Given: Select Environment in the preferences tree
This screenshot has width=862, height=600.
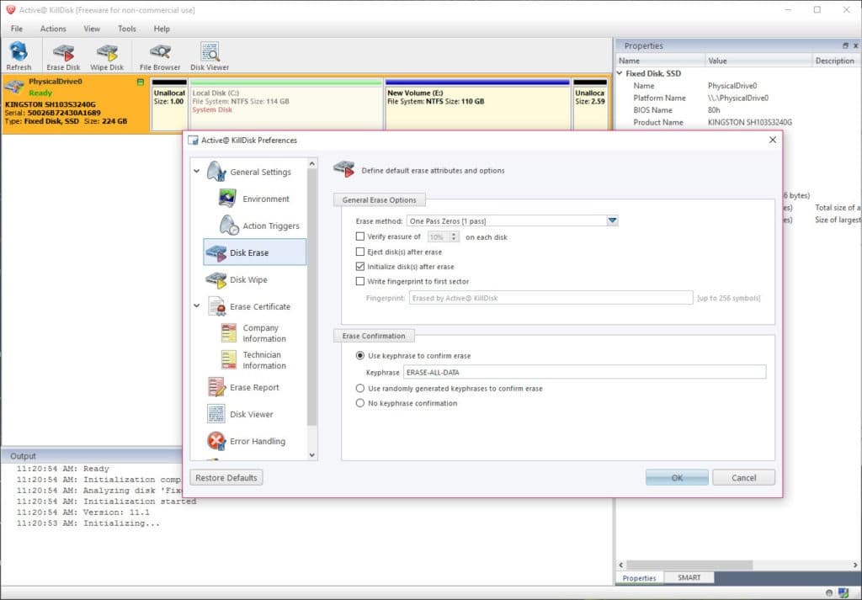Looking at the screenshot, I should (x=265, y=199).
